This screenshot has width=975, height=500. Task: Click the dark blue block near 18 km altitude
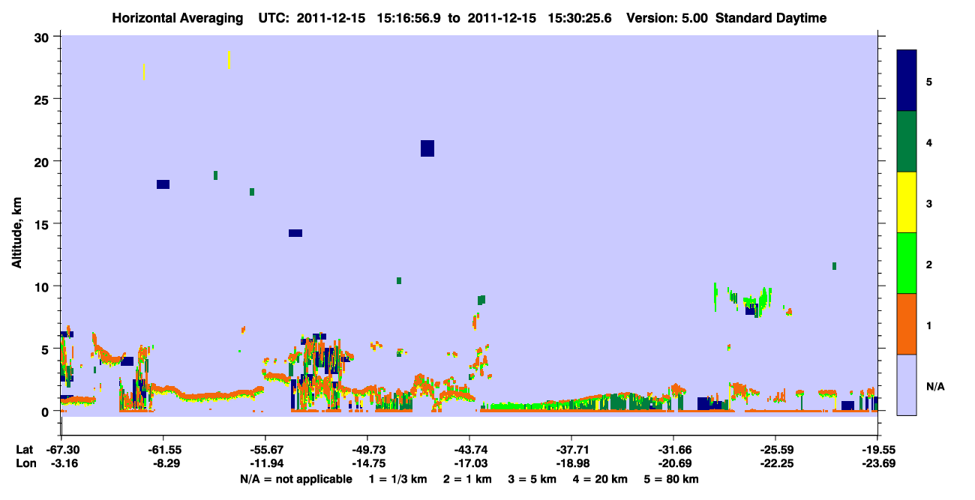163,184
